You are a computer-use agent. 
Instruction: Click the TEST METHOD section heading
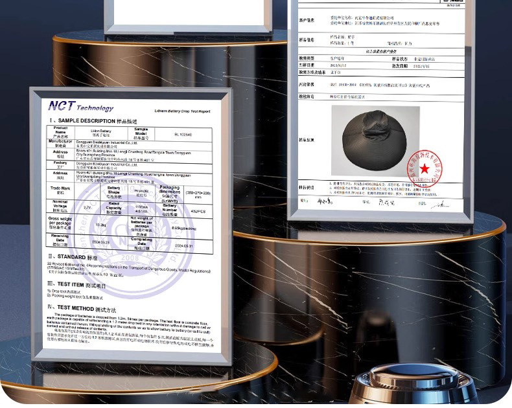point(83,308)
